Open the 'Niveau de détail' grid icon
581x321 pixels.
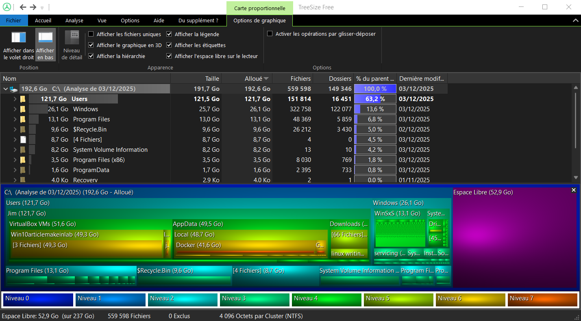[72, 38]
